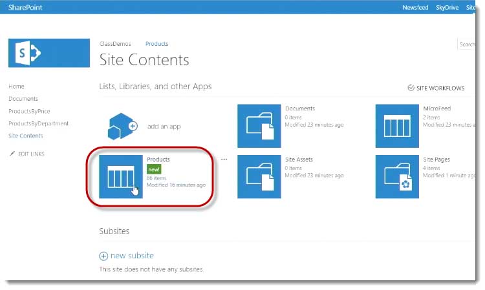Click the Site Contents page heading

coord(144,60)
